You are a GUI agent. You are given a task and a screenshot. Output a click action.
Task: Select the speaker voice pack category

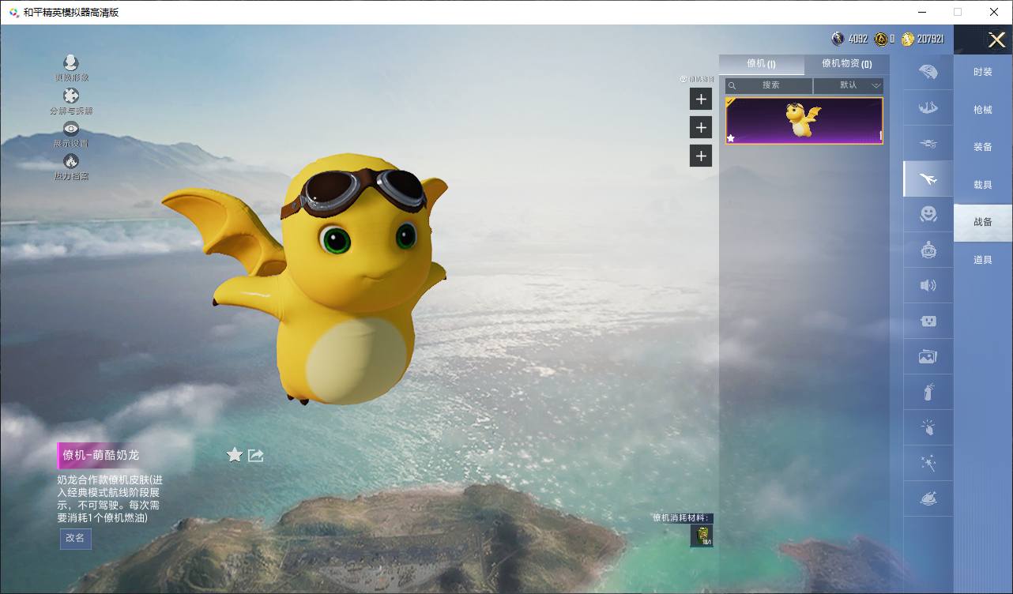coord(928,285)
